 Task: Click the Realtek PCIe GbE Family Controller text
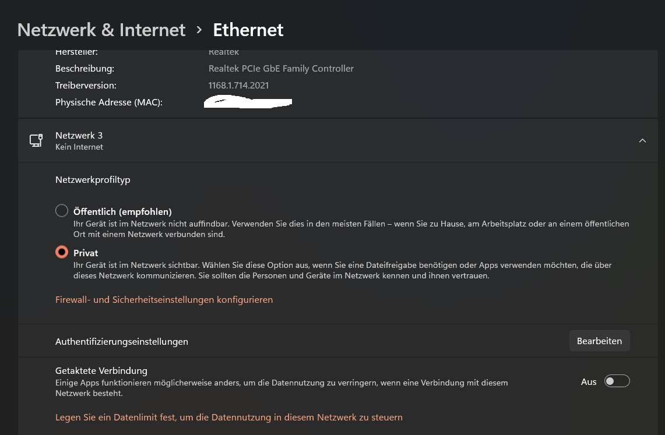(x=281, y=69)
